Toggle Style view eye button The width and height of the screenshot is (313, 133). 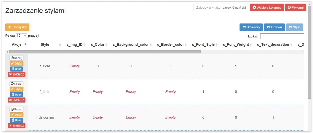(x=294, y=27)
